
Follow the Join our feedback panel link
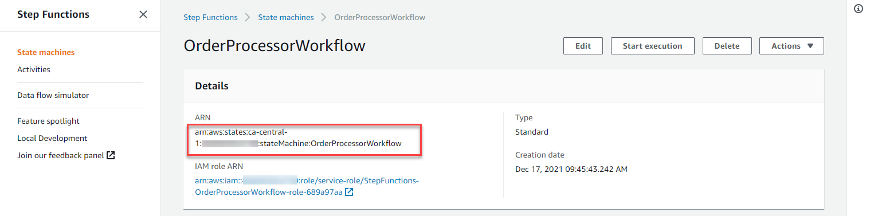point(61,155)
